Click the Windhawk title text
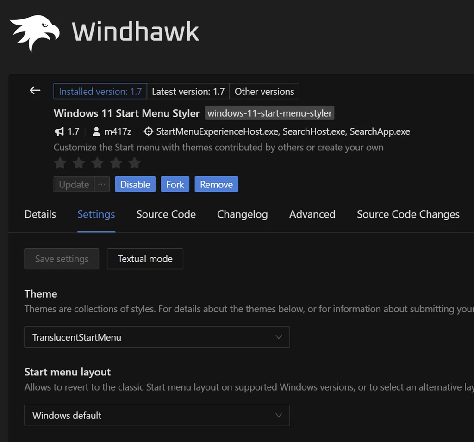 coord(136,31)
